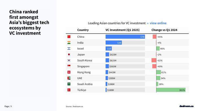Image resolution: width=198 pixels, height=111 pixels.
Task: Click the Saudi Arabia flag icon
Action: coord(69,84)
